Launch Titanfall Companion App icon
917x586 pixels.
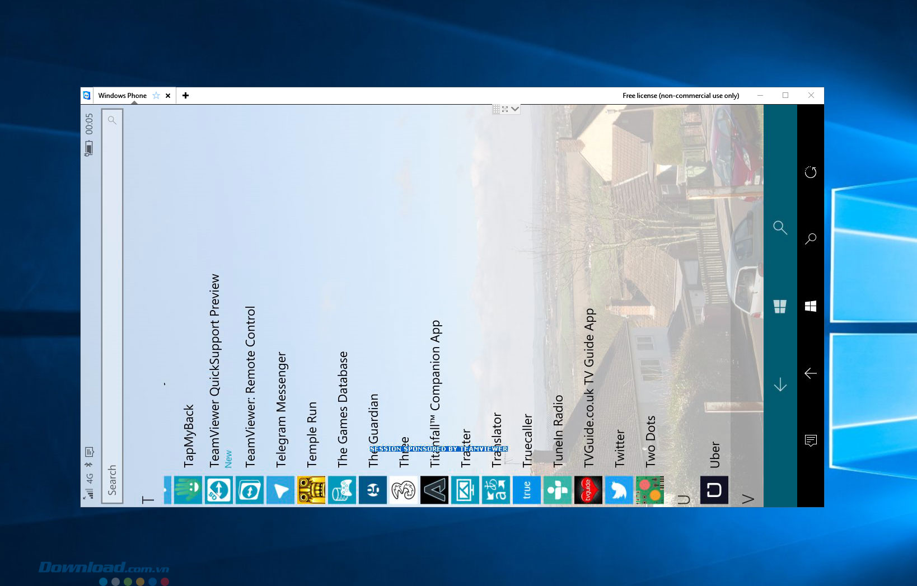pyautogui.click(x=434, y=490)
